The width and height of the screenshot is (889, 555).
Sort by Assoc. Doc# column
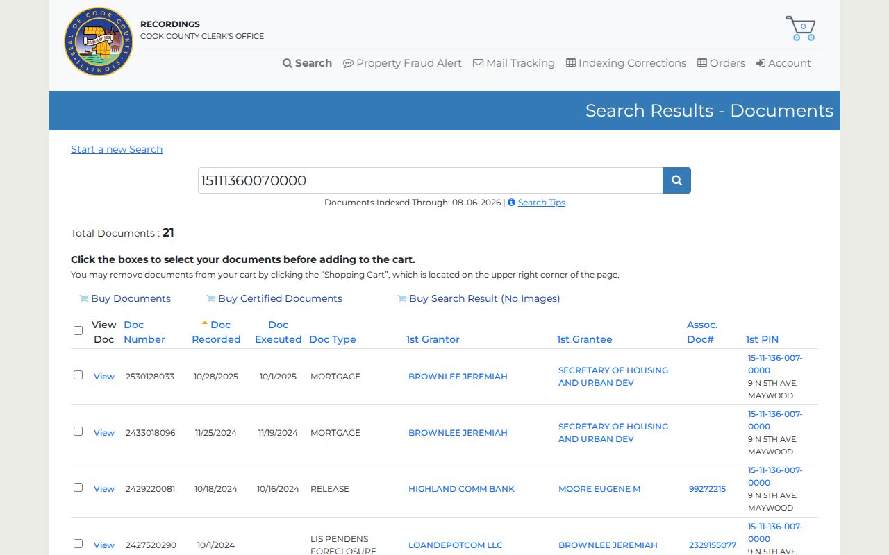(702, 332)
